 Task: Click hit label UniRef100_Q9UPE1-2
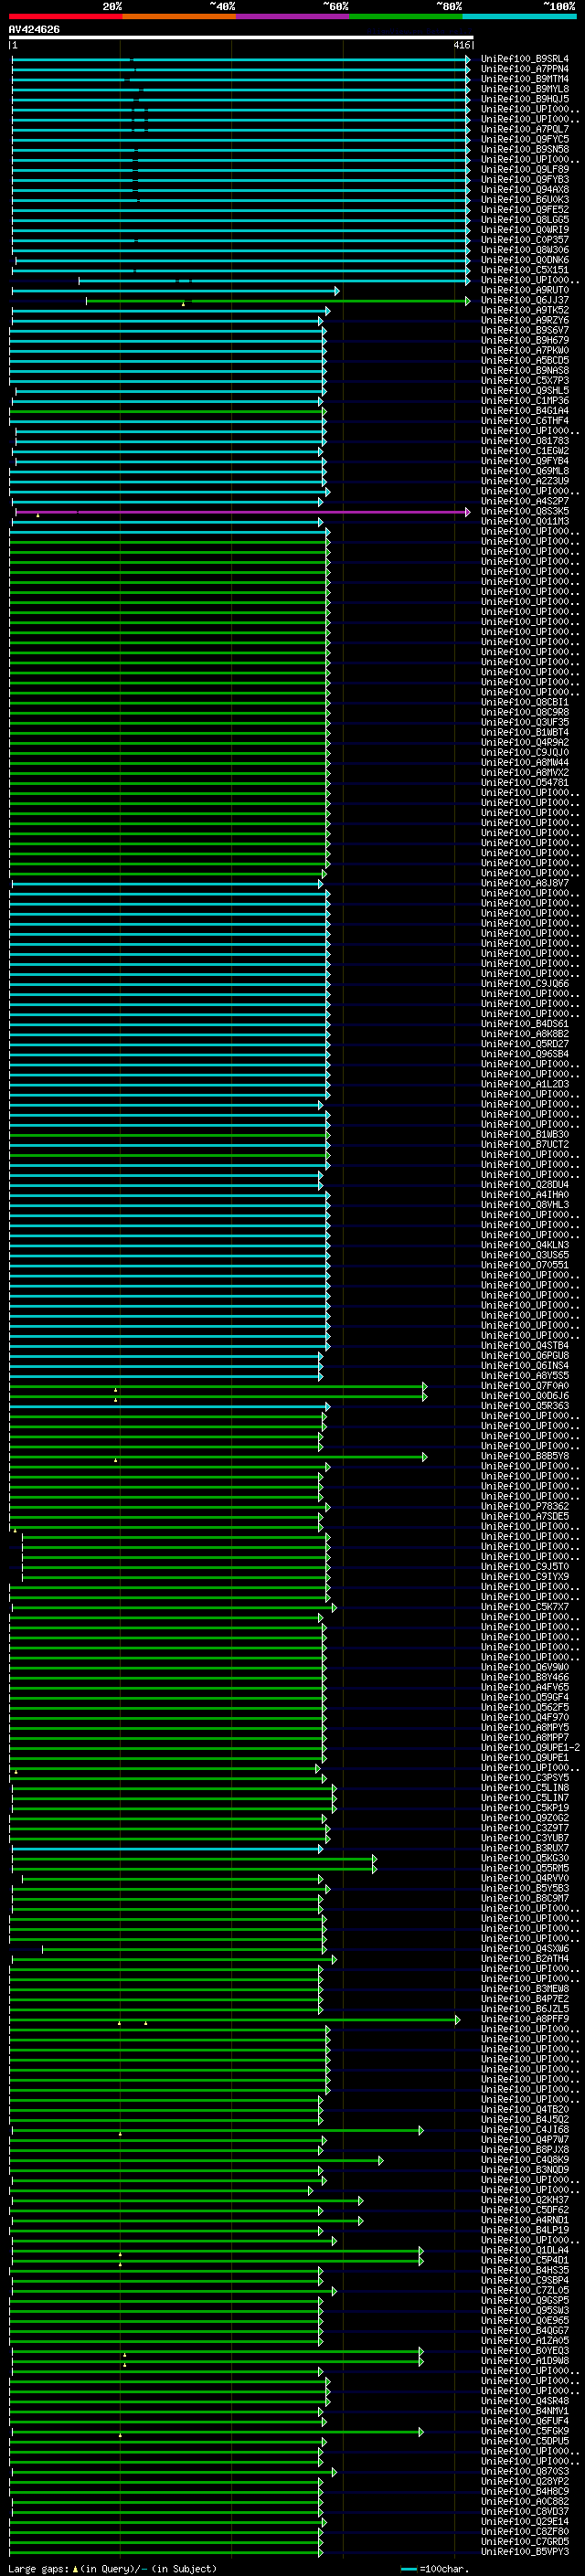(530, 1748)
